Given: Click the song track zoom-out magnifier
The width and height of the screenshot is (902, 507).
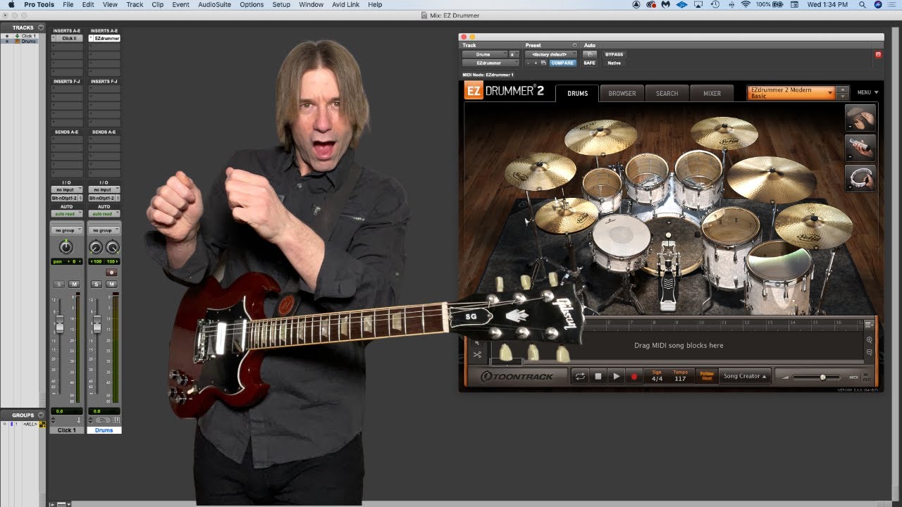Looking at the screenshot, I should [869, 352].
